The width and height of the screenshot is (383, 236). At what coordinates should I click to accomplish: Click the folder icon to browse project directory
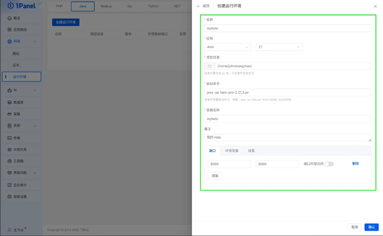point(209,66)
